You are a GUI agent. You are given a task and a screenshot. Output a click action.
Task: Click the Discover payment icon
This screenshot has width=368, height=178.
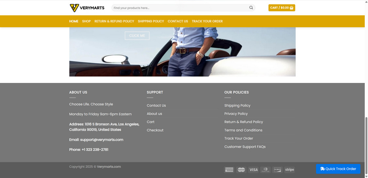click(x=277, y=170)
